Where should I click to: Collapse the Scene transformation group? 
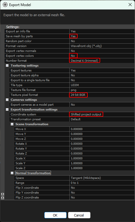[12, 124]
